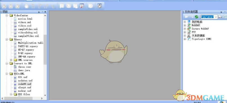The width and height of the screenshot is (227, 103).
Task: Click the document icon right of filter box
Action: [225, 17]
